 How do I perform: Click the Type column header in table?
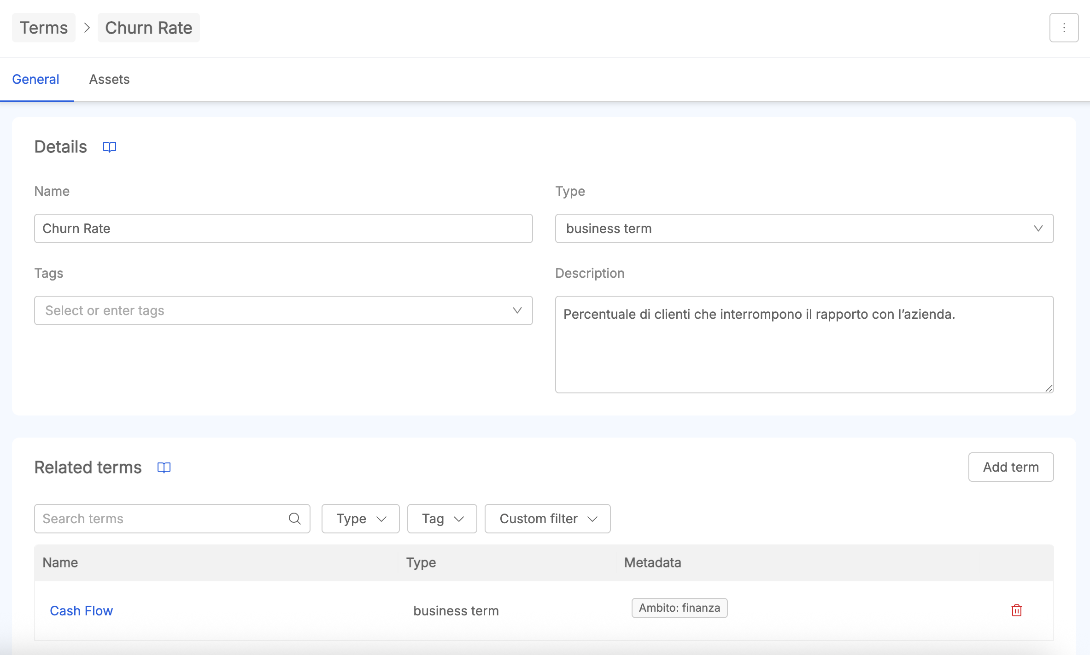tap(421, 562)
